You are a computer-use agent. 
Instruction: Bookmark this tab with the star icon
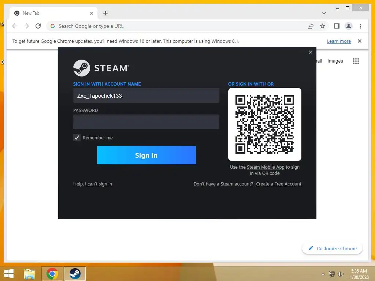coord(322,26)
